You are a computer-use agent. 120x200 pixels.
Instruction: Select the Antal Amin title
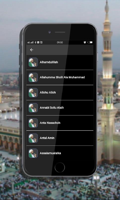47,138
